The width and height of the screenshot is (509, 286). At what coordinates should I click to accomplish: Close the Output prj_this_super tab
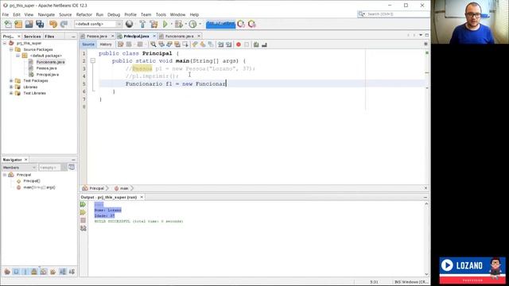coord(142,197)
